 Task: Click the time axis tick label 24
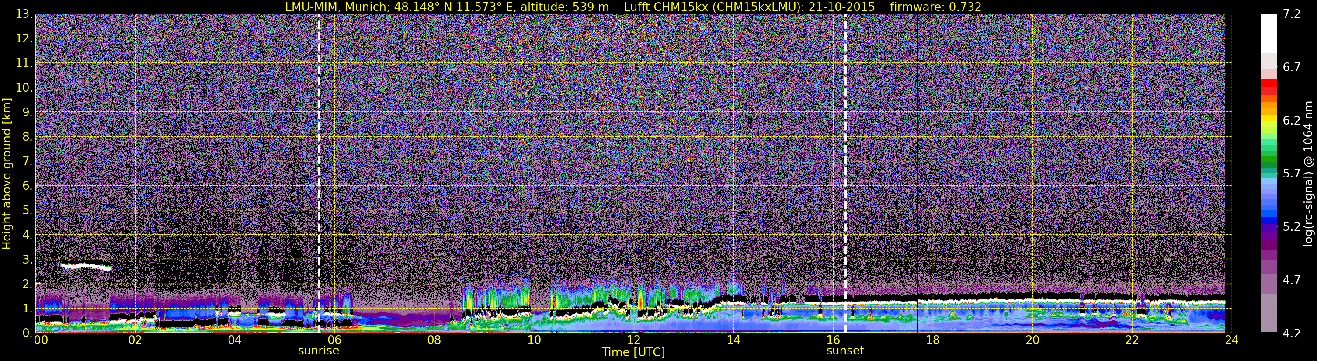(x=1232, y=340)
